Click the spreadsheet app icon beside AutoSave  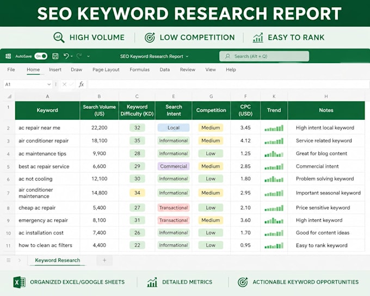8,56
